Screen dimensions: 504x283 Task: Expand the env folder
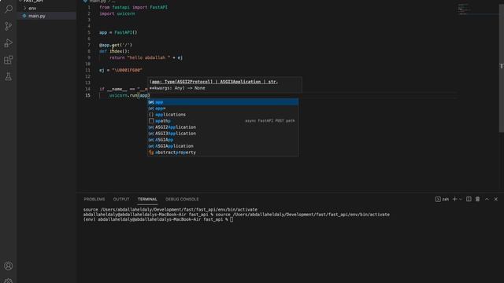click(x=32, y=9)
